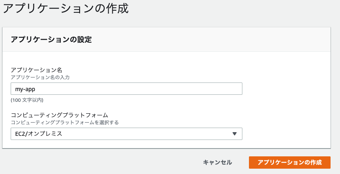Click the blank middle of the platform select box

(144, 134)
